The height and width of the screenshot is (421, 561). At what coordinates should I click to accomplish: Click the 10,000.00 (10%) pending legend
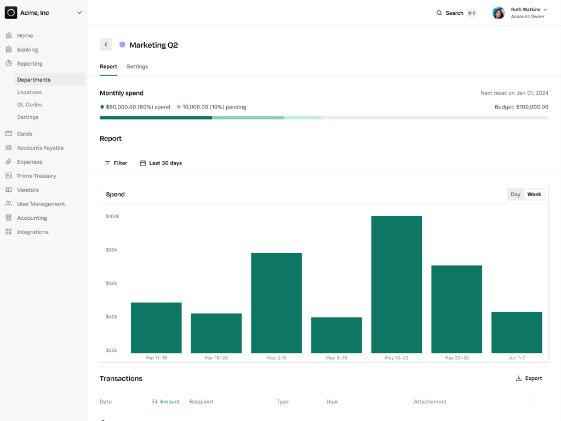211,107
